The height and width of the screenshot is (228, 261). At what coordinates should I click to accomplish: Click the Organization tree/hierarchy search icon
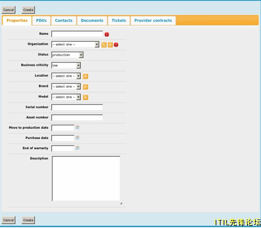104,45
